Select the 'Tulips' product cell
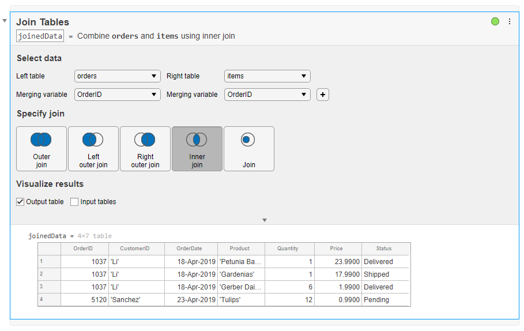Image resolution: width=524 pixels, height=331 pixels. (x=241, y=300)
